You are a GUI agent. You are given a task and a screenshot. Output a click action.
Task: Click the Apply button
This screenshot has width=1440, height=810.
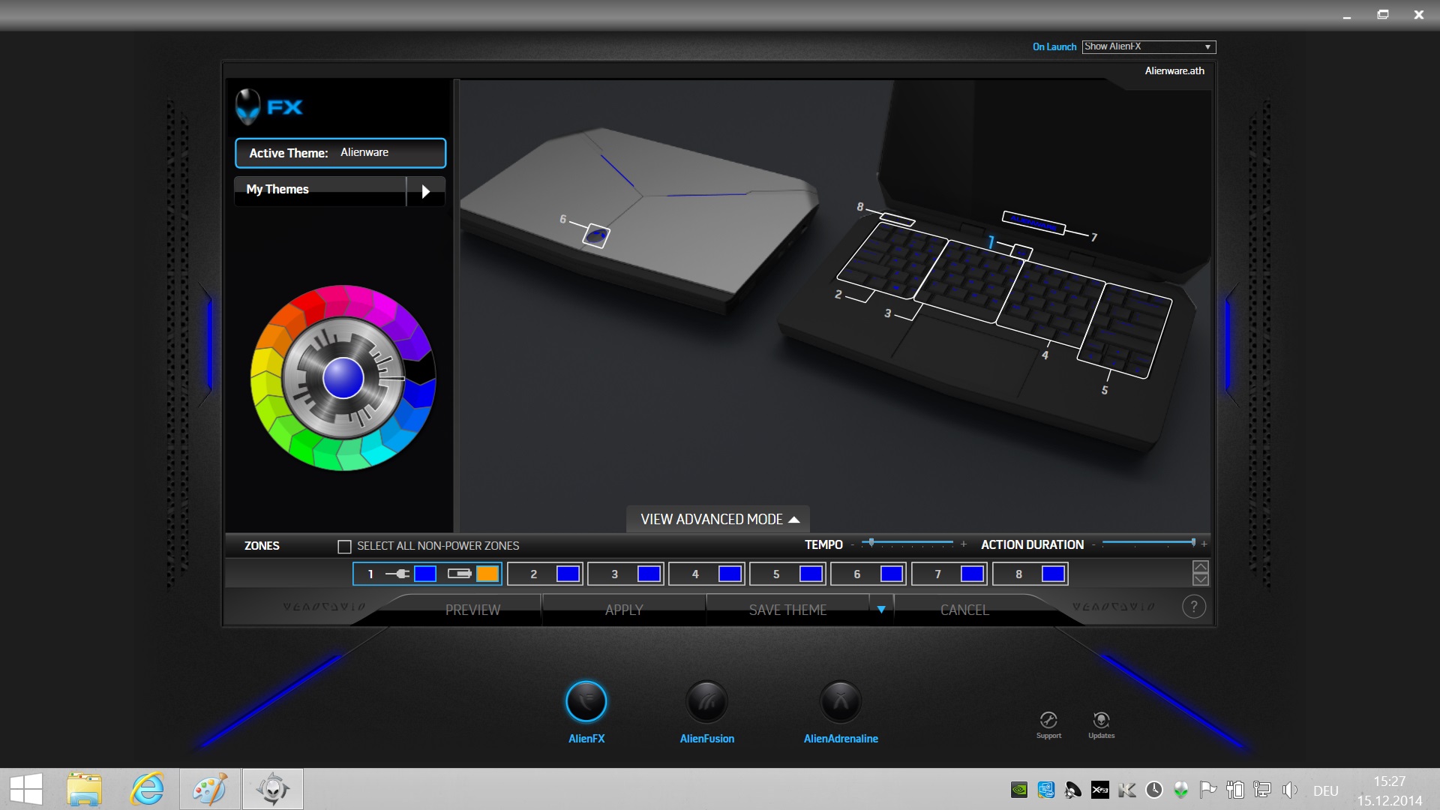click(x=624, y=610)
